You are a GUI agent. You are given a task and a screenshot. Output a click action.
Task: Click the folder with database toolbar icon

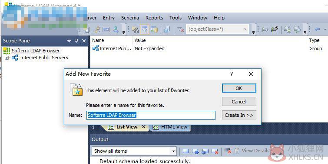154,29
